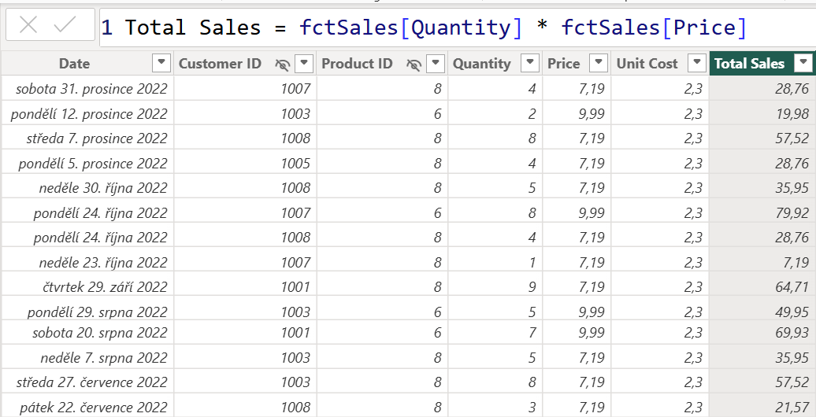
Task: Click the hidden-eye icon on Product ID column
Action: coord(414,64)
